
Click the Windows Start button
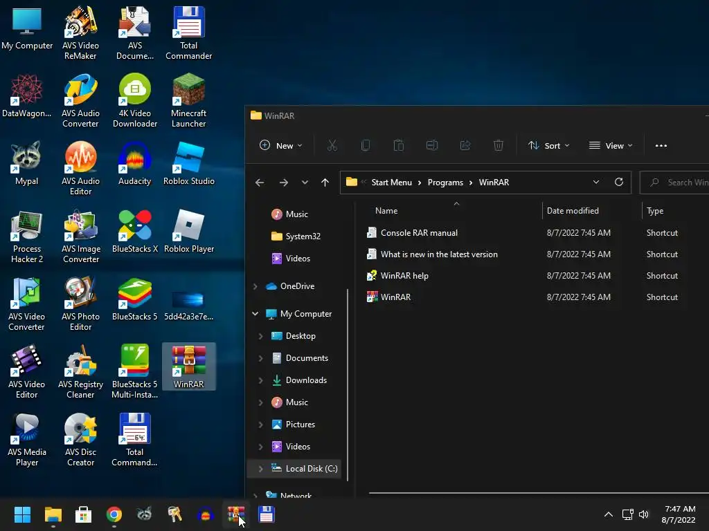(22, 514)
